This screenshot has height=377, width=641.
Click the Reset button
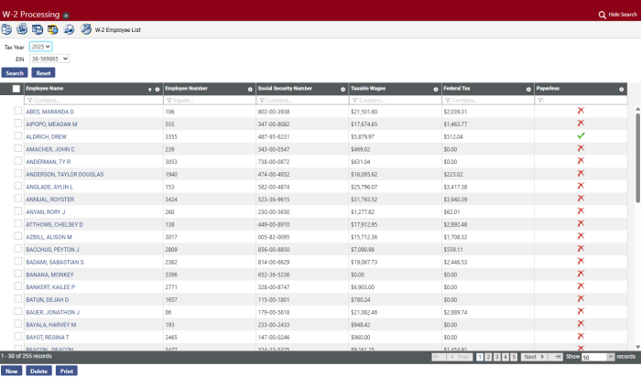43,72
